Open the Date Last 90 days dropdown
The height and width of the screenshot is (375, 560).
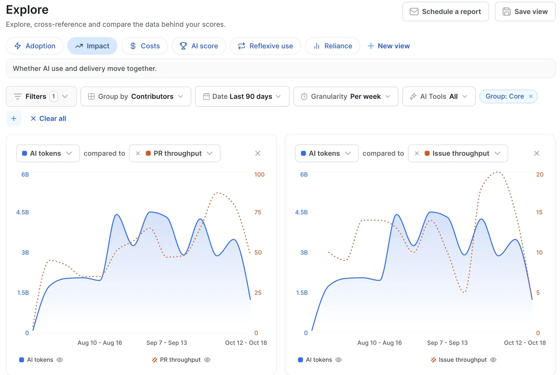pyautogui.click(x=242, y=96)
